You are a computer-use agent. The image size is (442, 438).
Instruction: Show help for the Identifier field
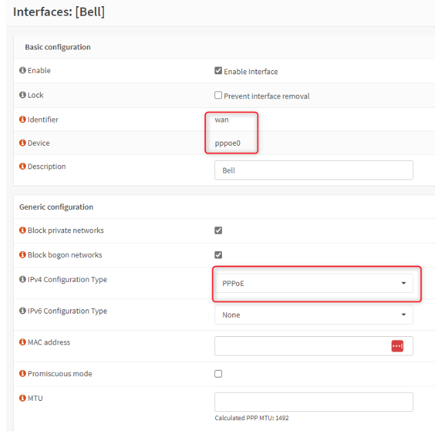tap(23, 120)
